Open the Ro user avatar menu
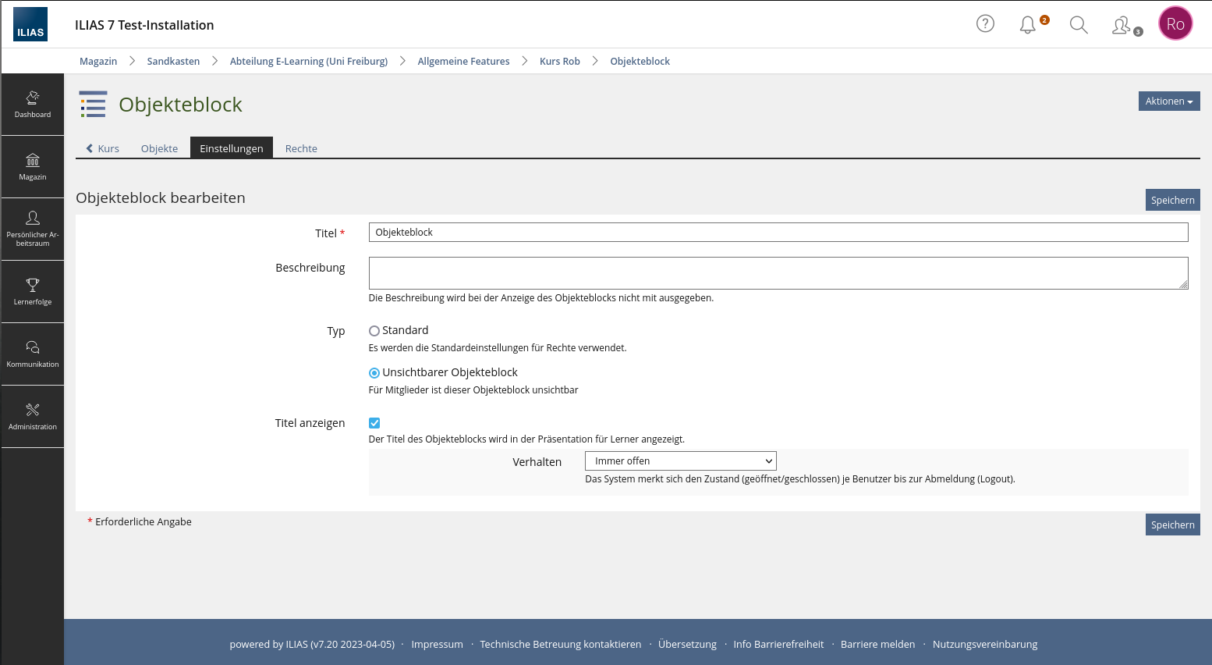 tap(1175, 24)
